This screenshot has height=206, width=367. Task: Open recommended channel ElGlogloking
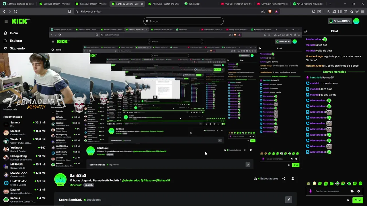pyautogui.click(x=24, y=158)
